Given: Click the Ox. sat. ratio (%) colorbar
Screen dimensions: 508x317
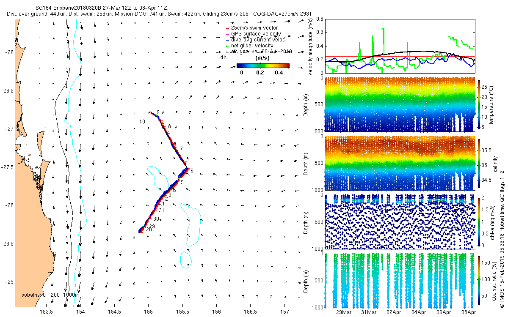Looking at the screenshot, I should click(479, 281).
